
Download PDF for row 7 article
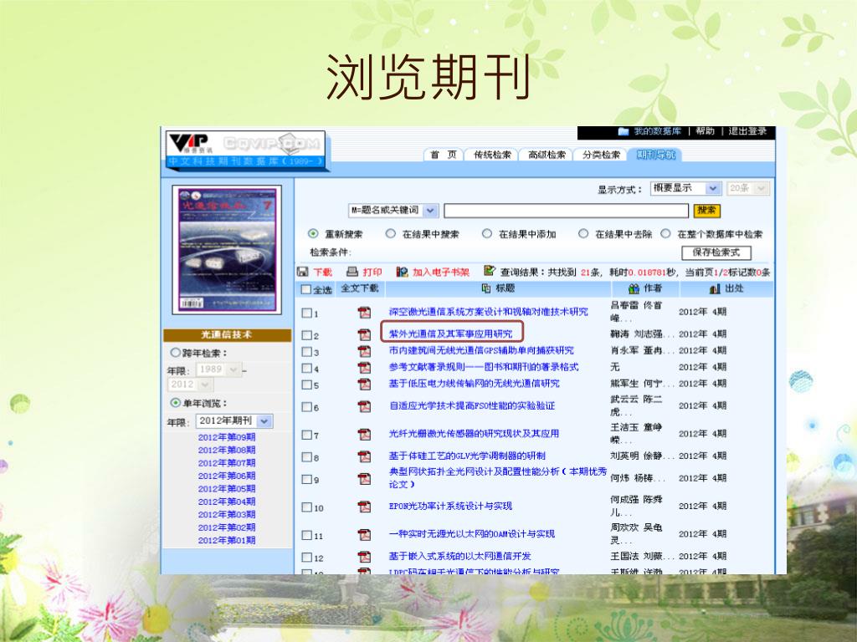(x=364, y=434)
